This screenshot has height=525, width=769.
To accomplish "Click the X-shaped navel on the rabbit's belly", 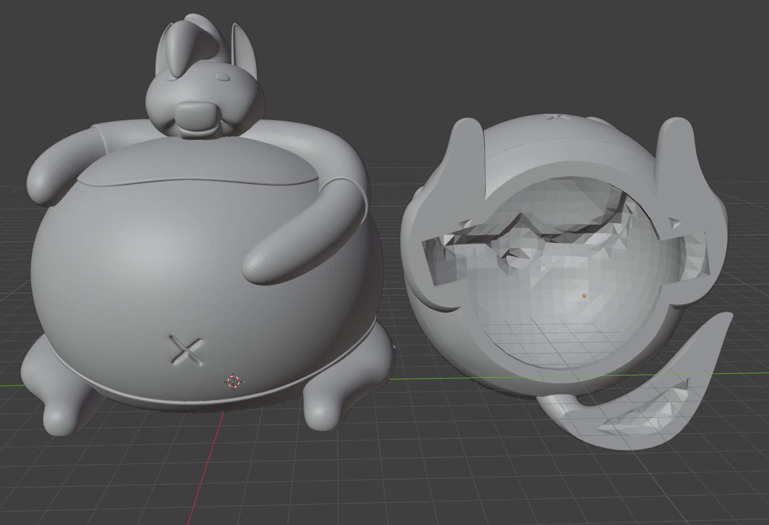I will pos(187,350).
